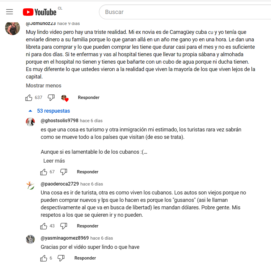This screenshot has height=264, width=271.
Task: Dislike the @paoderoca2729 reply
Action: point(64,226)
